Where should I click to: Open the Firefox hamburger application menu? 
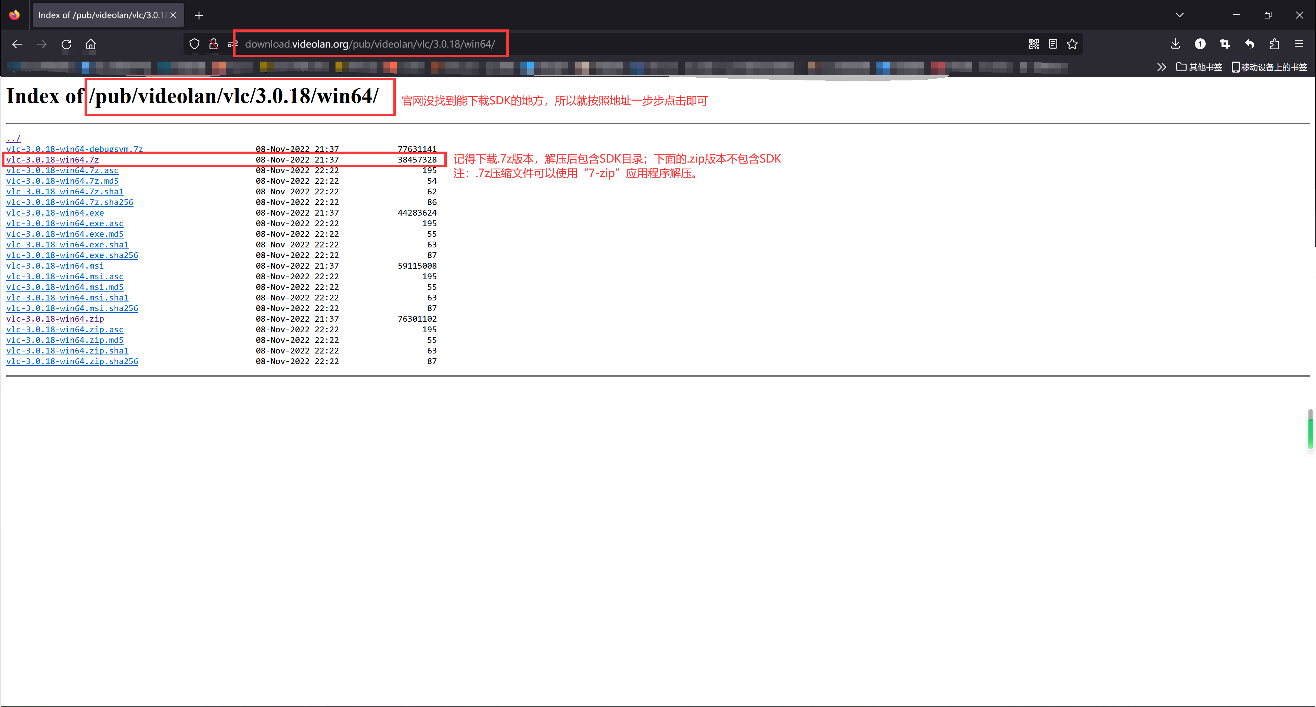(1299, 44)
